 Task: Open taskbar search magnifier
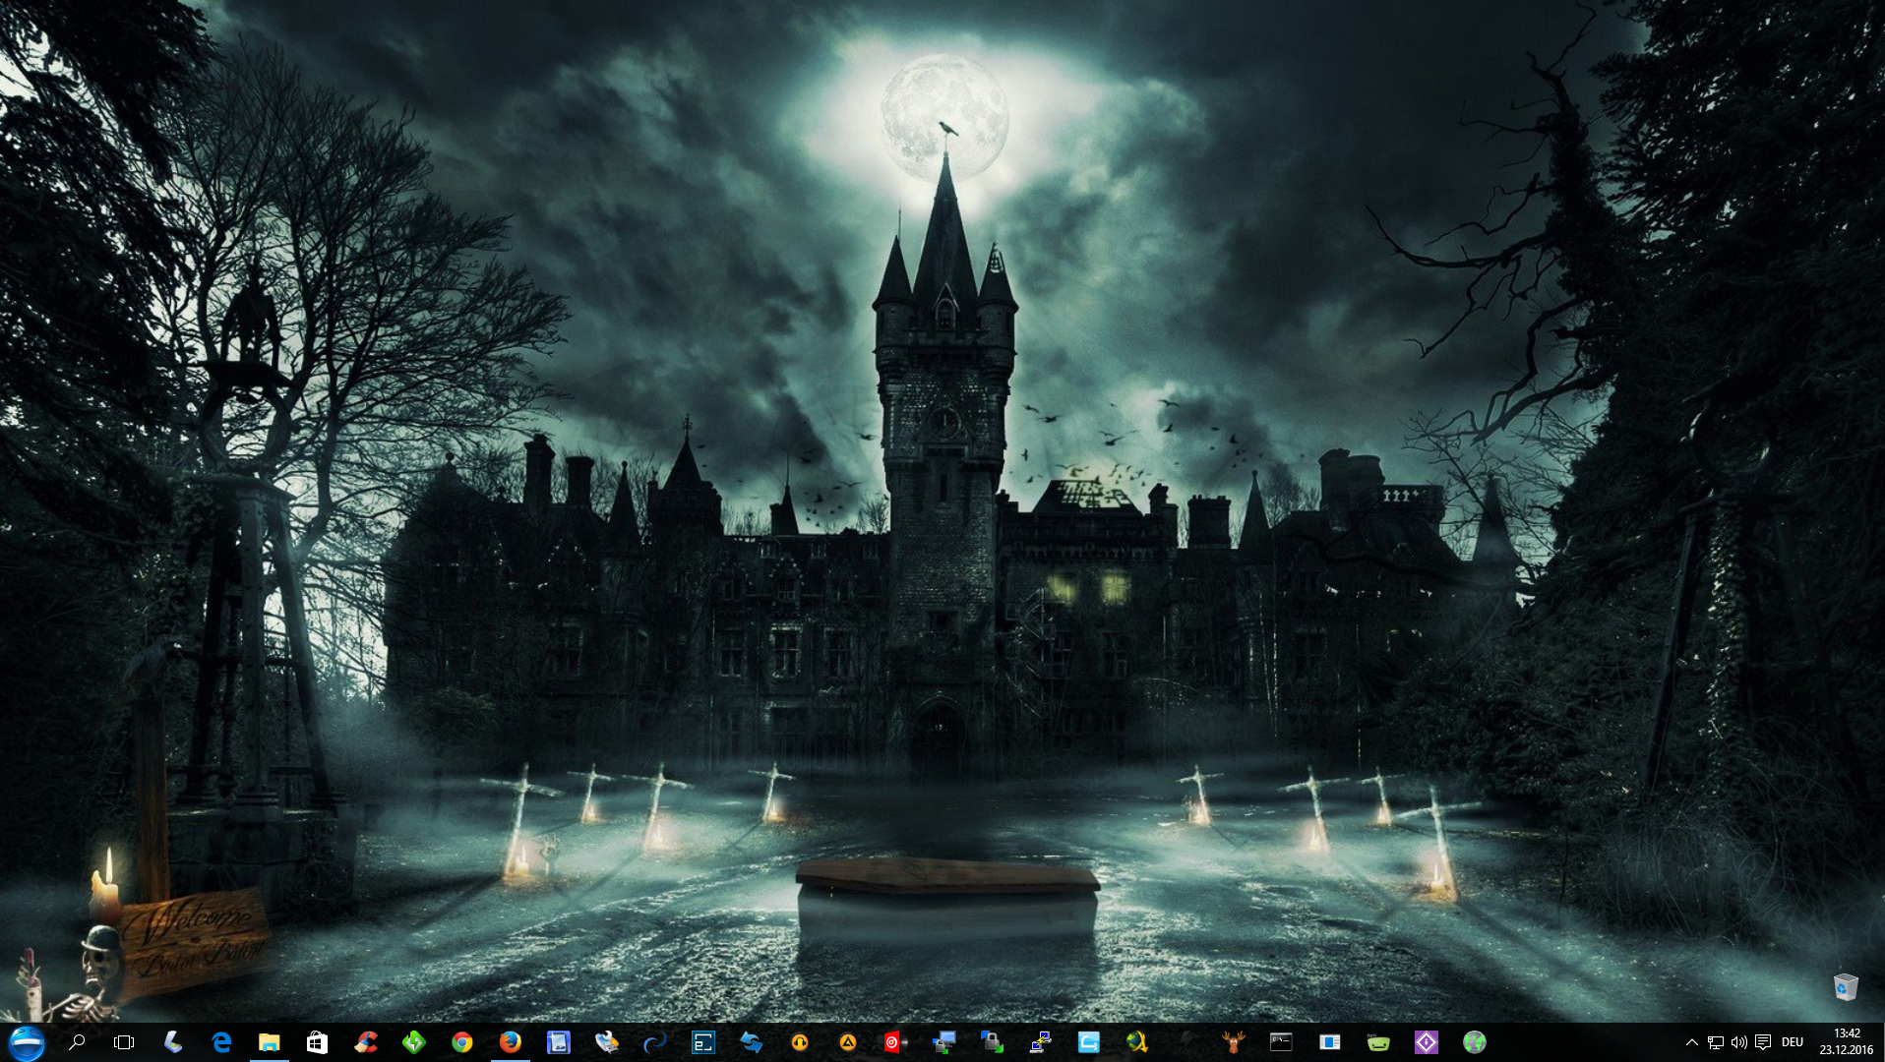point(76,1042)
